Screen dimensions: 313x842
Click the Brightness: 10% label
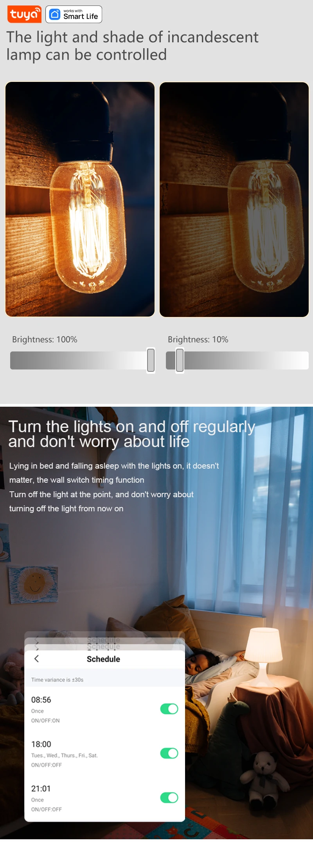[x=198, y=339]
